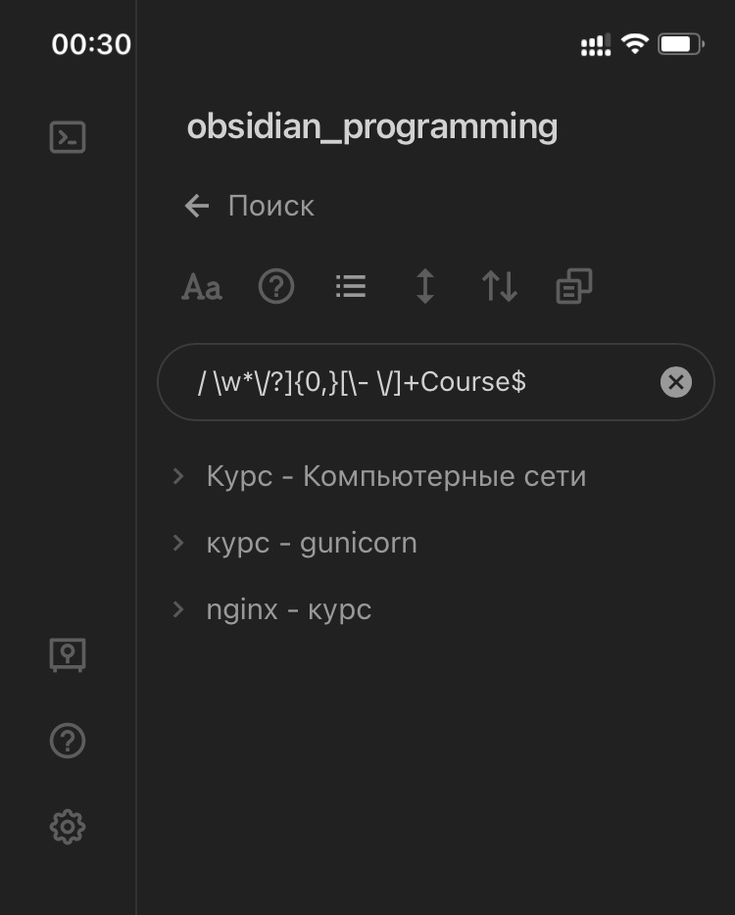Expand the 'курс - gunicorn' result
Viewport: 735px width, 915px height.
click(x=178, y=543)
